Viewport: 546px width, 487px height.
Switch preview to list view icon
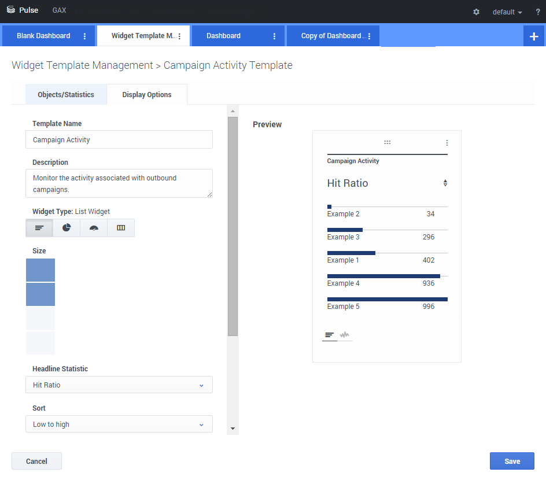(330, 335)
